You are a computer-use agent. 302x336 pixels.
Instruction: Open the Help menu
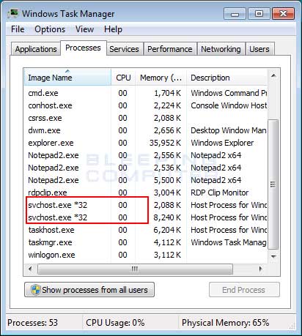(113, 29)
